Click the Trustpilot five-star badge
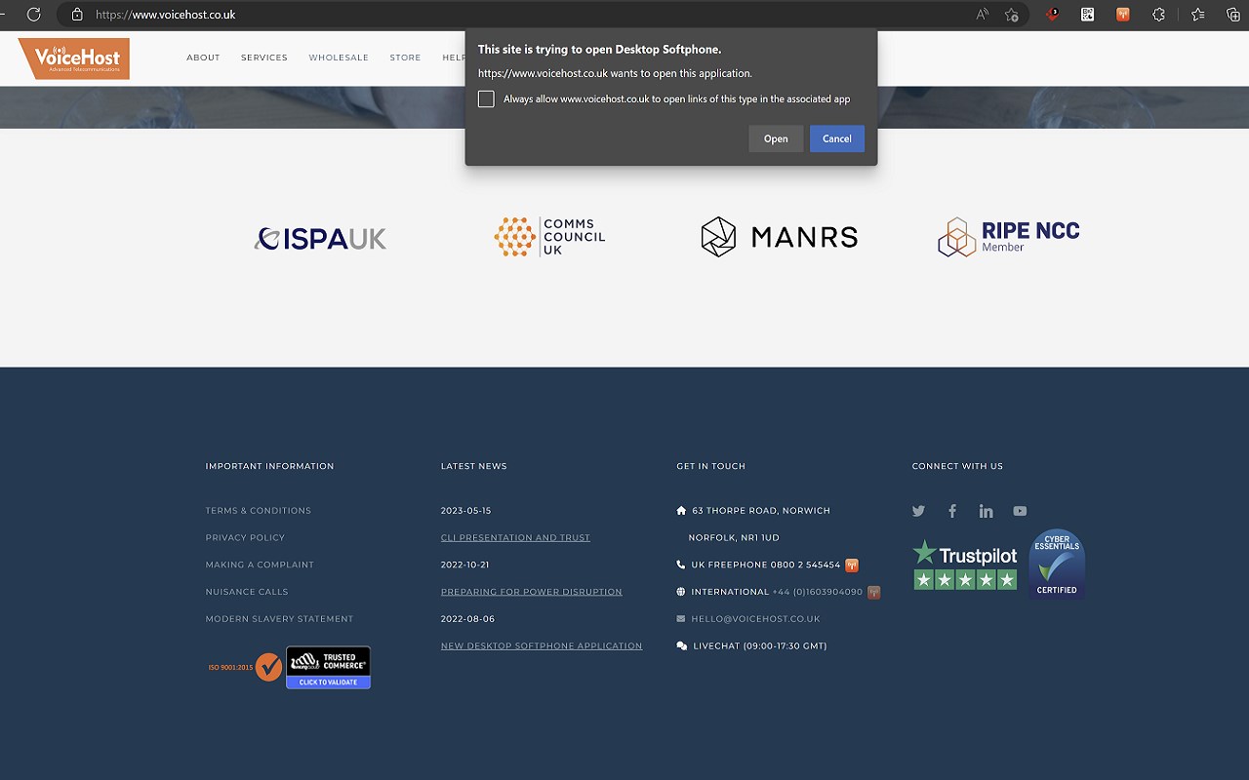 pos(965,565)
